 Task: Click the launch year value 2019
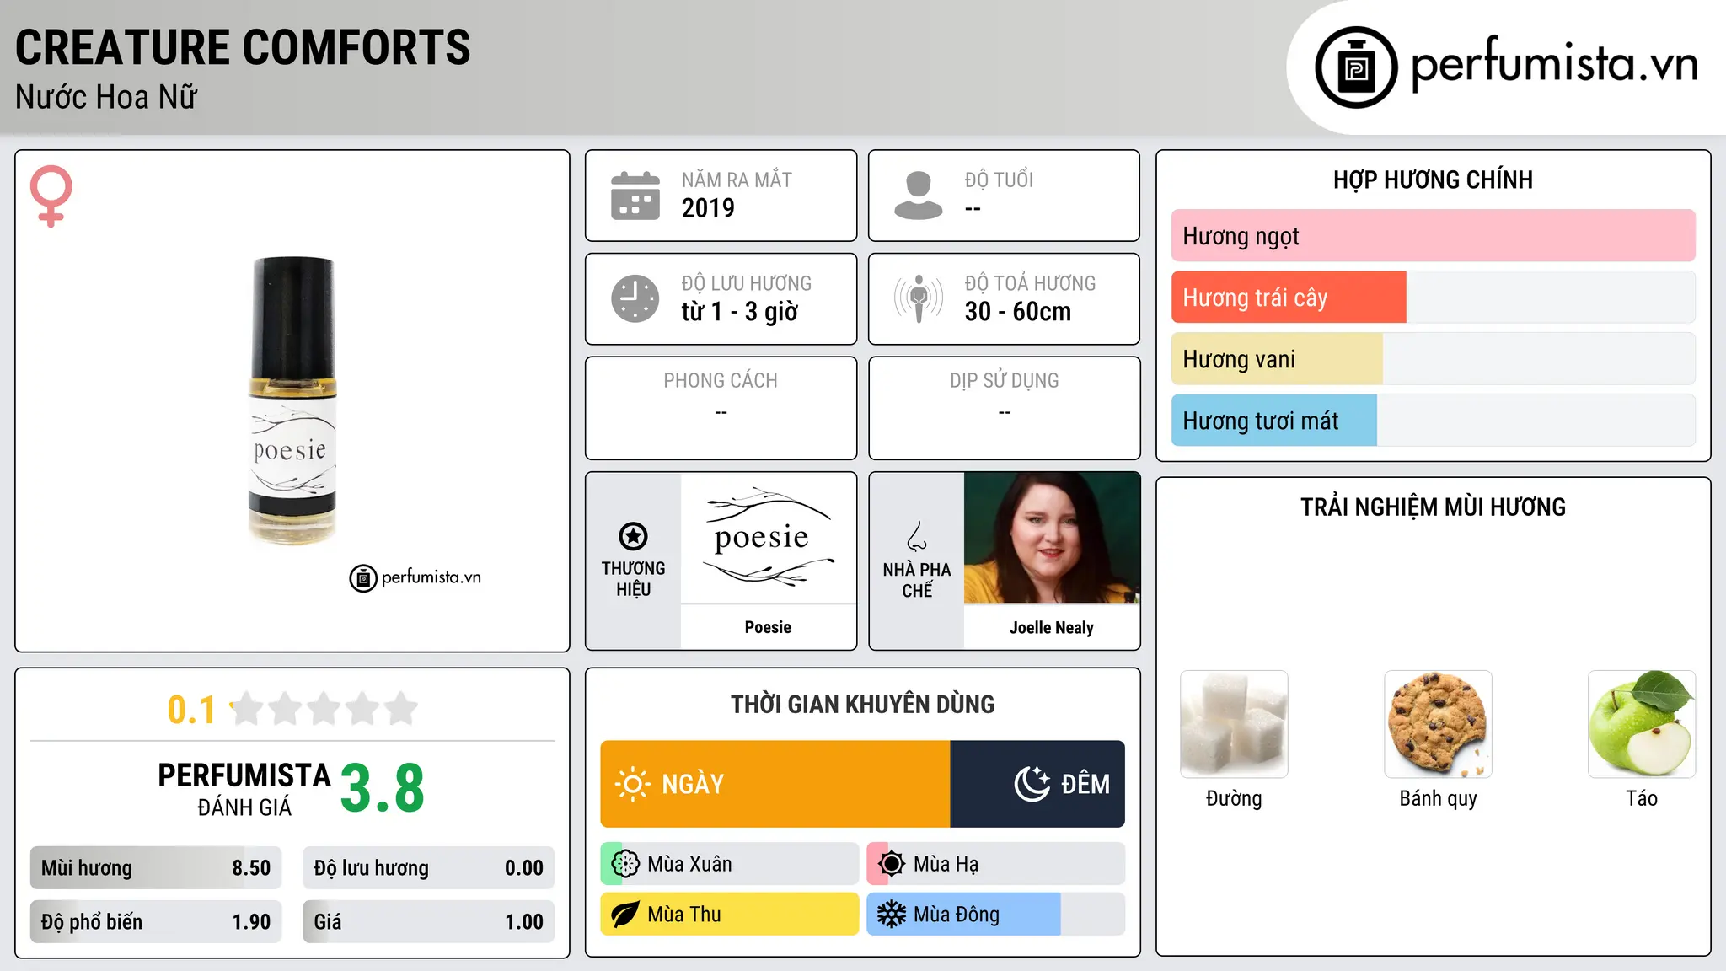[x=708, y=208]
